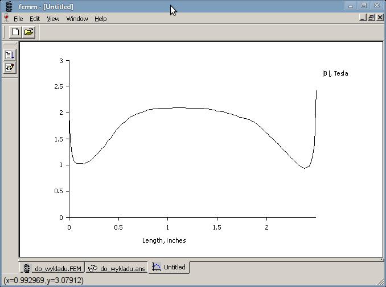Click the y-axis value "3"

click(x=61, y=61)
